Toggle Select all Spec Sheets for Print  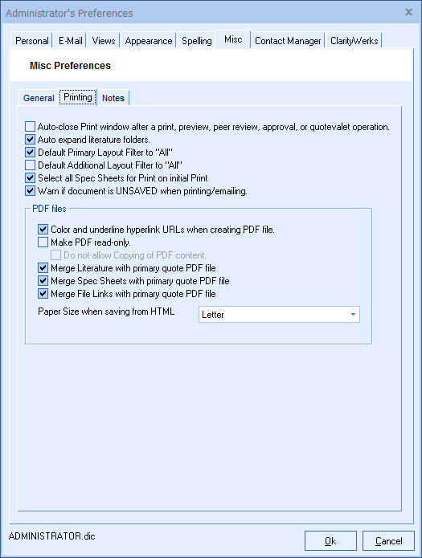pos(30,178)
